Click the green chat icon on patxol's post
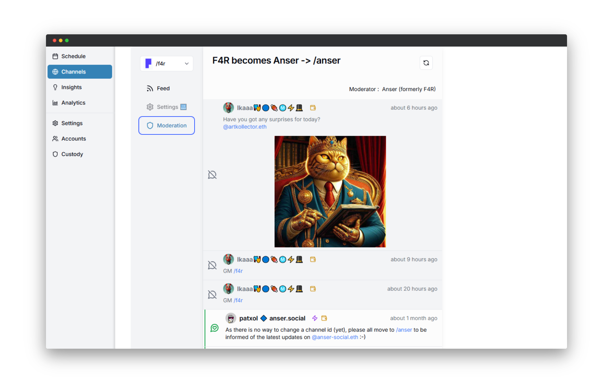 click(x=214, y=328)
